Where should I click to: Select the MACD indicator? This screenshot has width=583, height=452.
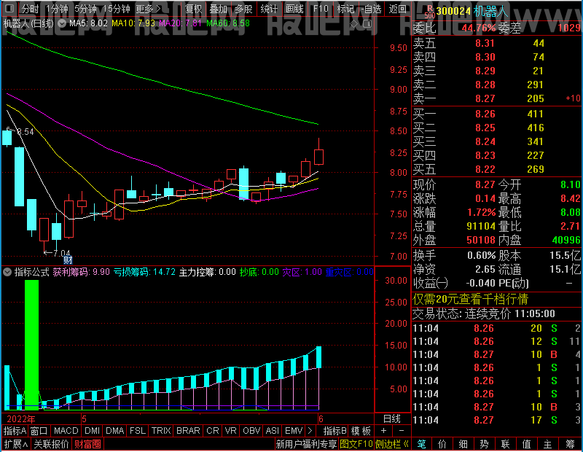point(66,431)
